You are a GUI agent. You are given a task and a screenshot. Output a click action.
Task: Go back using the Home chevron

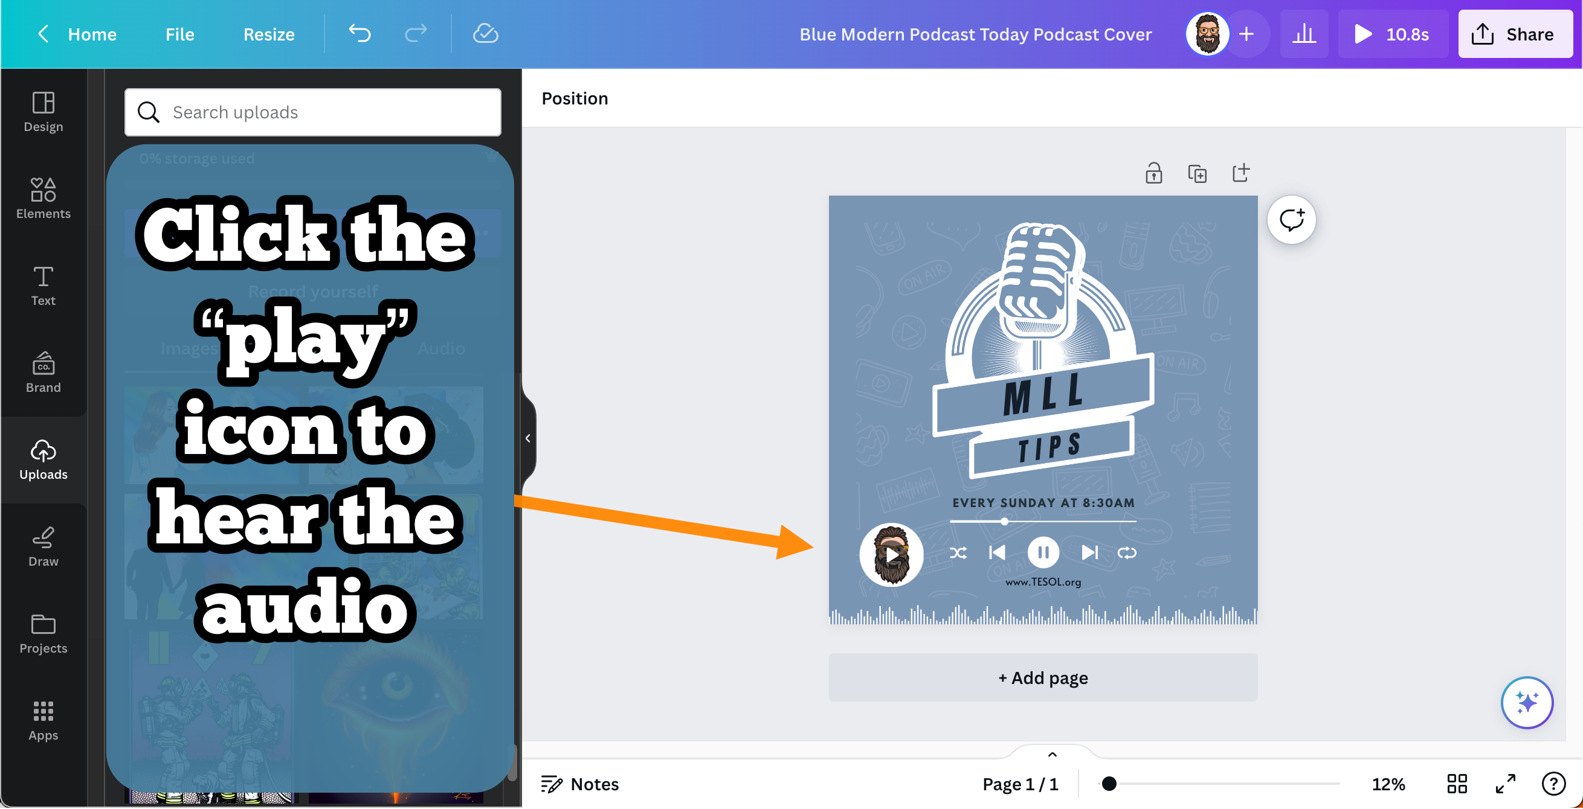tap(43, 34)
